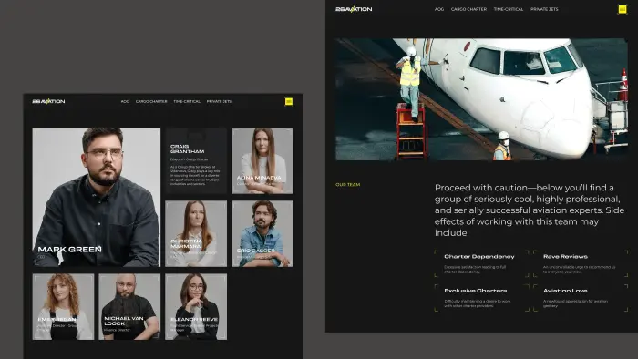The width and height of the screenshot is (638, 359).
Task: Open Private Jets nav item in right window
Action: point(544,9)
